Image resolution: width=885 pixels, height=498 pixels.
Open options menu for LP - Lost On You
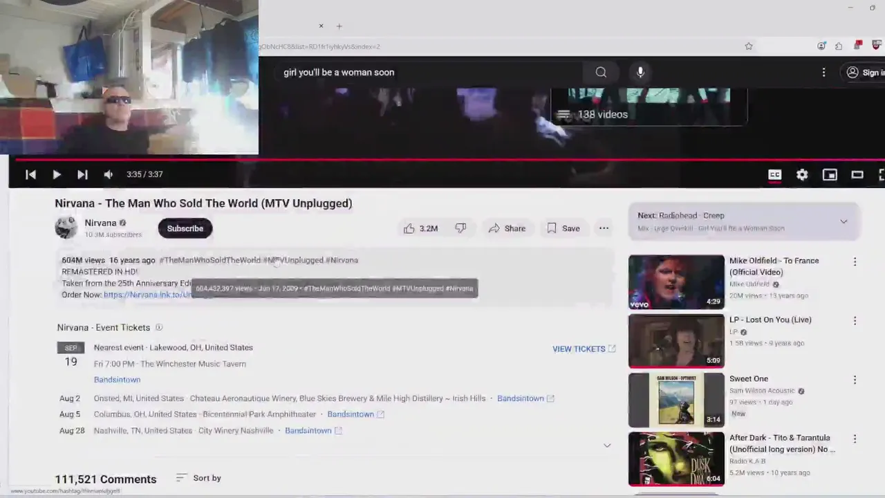855,320
